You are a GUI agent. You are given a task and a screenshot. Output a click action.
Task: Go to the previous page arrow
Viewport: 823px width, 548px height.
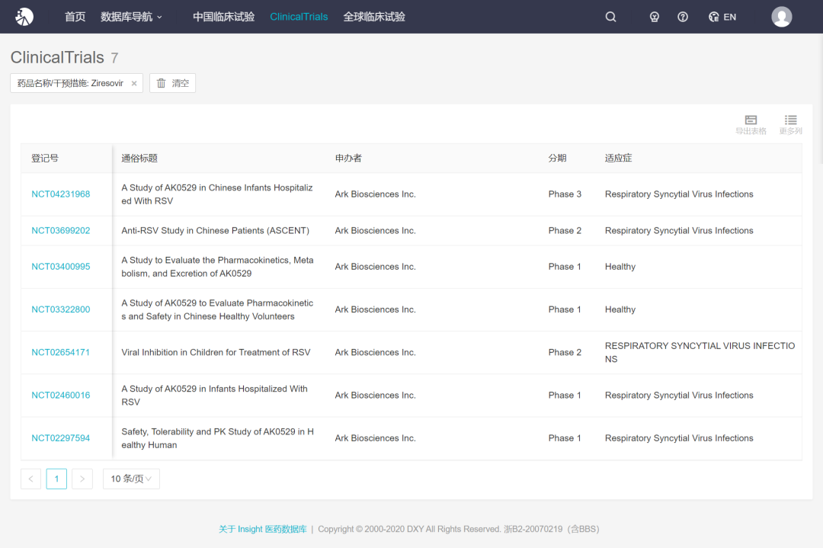[x=31, y=479]
